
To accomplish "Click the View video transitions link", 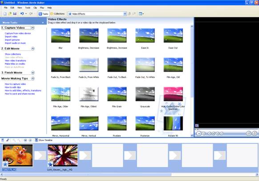I will click(x=16, y=61).
